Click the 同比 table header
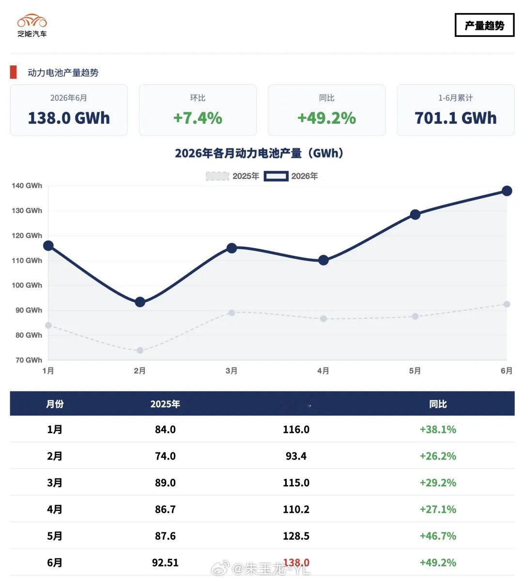The image size is (523, 581). [438, 404]
